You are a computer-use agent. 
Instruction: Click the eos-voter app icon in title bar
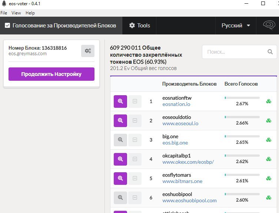(4, 3)
